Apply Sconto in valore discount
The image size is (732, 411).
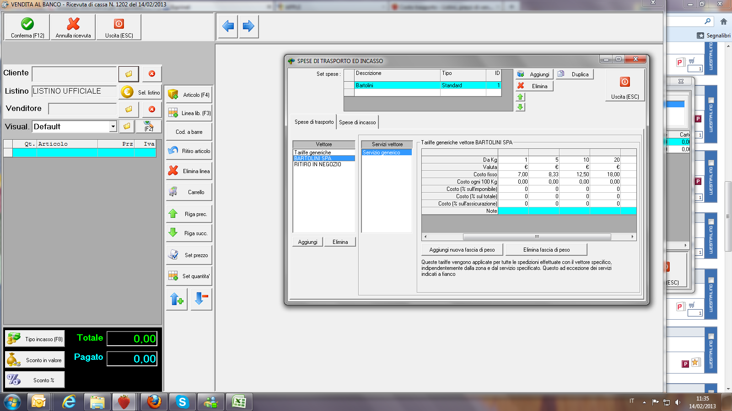click(35, 360)
